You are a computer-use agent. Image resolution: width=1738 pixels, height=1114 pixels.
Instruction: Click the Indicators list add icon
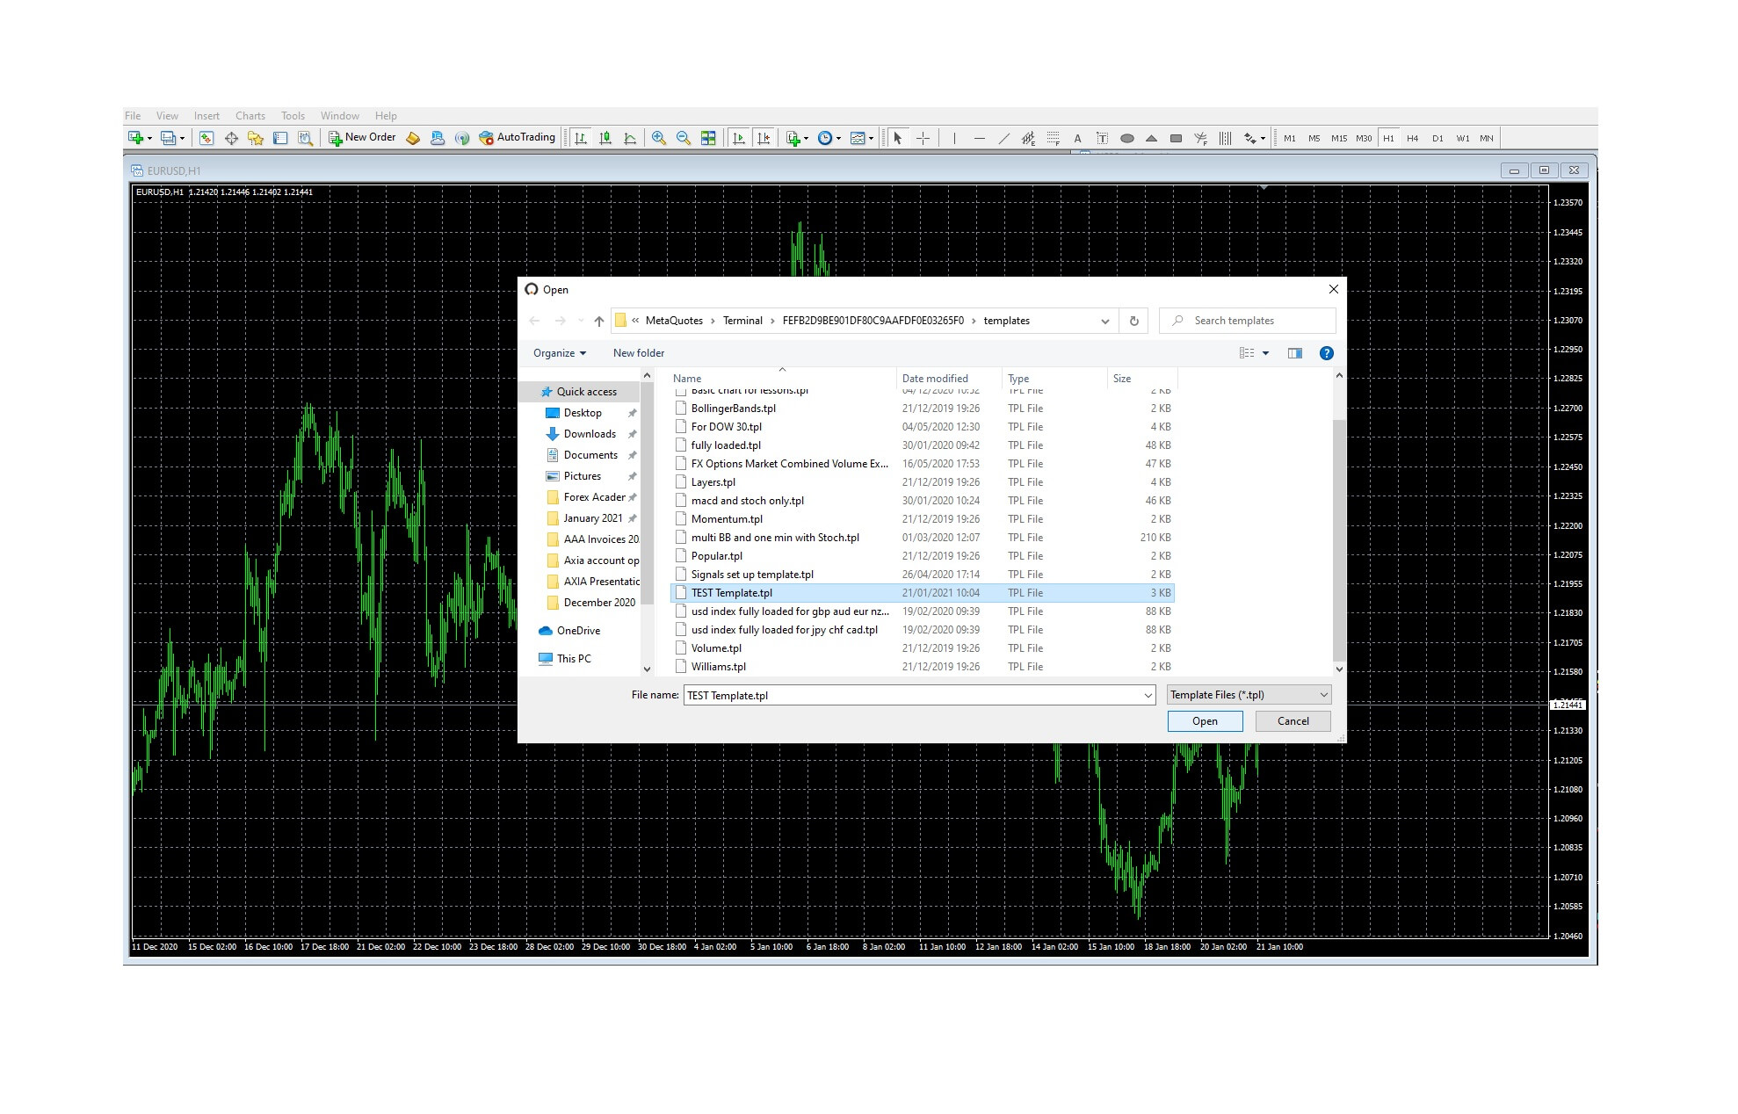click(793, 138)
